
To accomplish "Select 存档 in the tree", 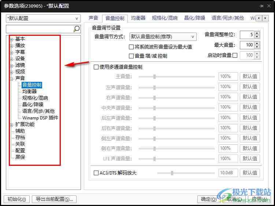I will (20, 137).
